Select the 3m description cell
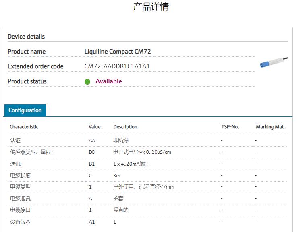The width and height of the screenshot is (307, 232). [x=117, y=176]
